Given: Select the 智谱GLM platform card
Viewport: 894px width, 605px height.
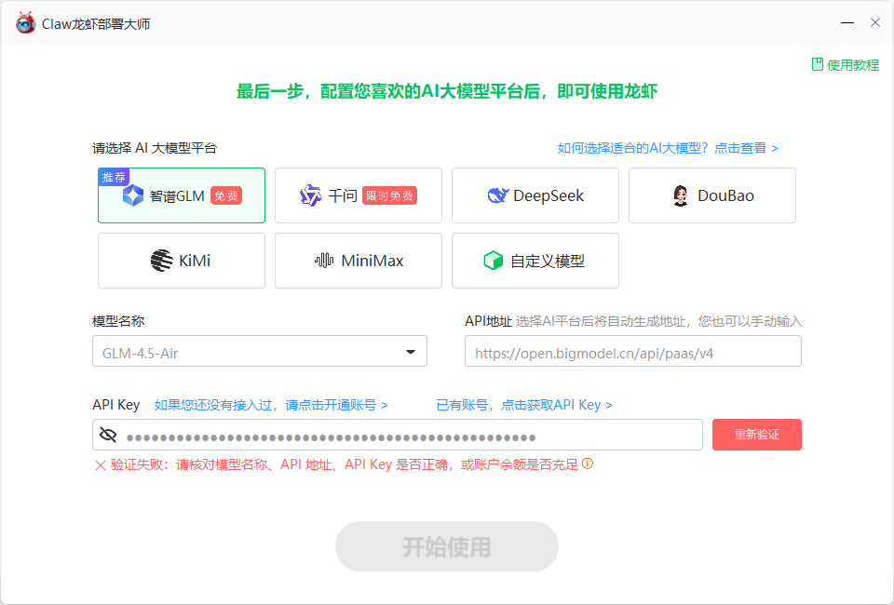Looking at the screenshot, I should [182, 195].
